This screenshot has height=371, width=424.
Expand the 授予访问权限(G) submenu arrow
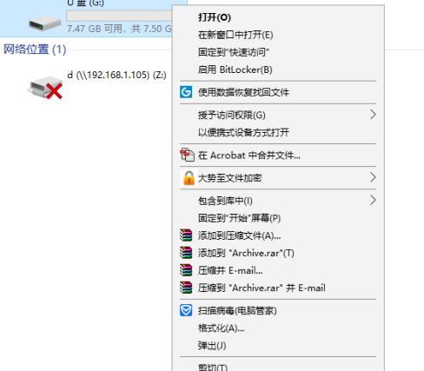pos(373,115)
